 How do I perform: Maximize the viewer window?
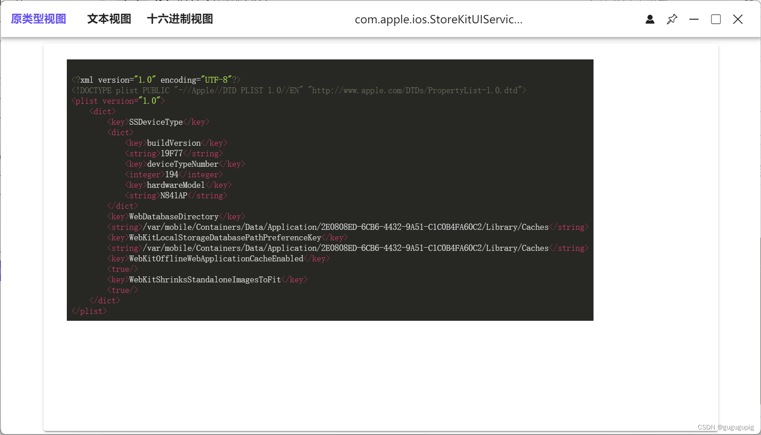point(716,19)
